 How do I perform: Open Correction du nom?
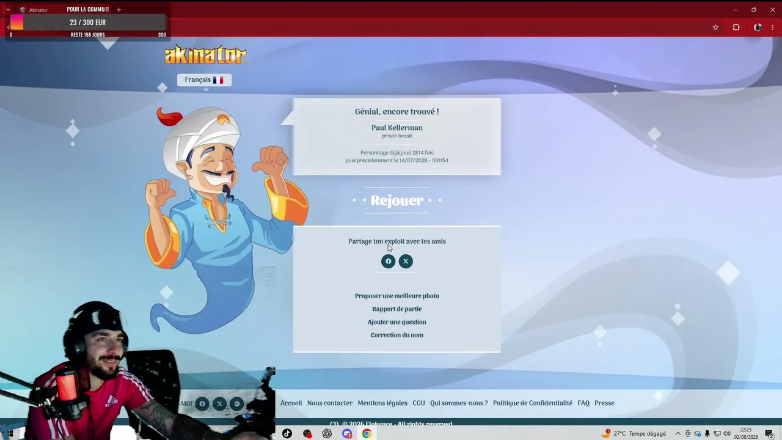tap(397, 335)
